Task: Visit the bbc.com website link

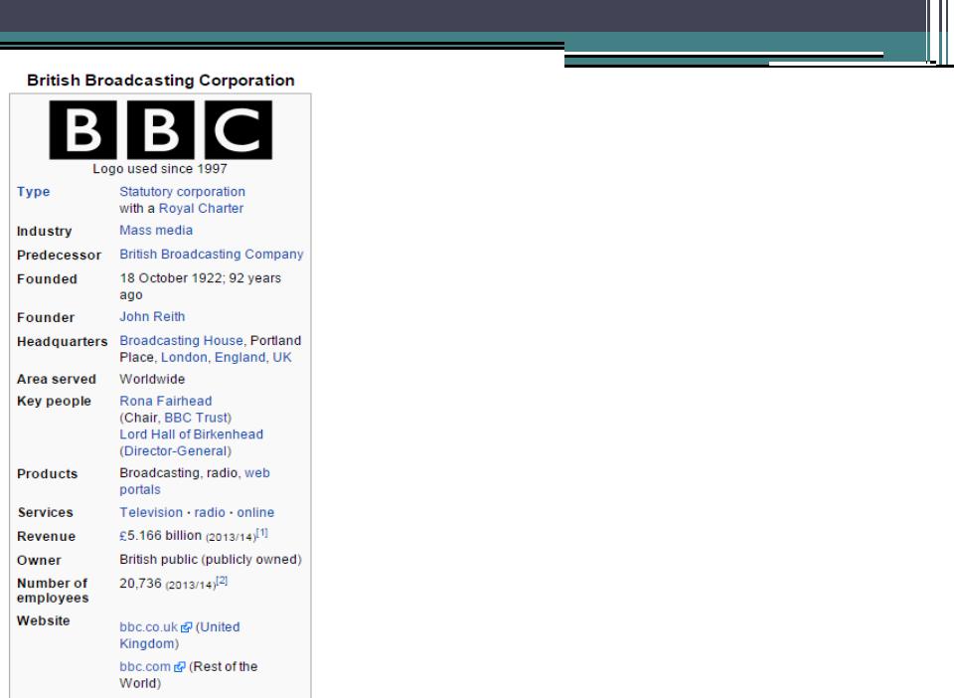Action: (145, 667)
